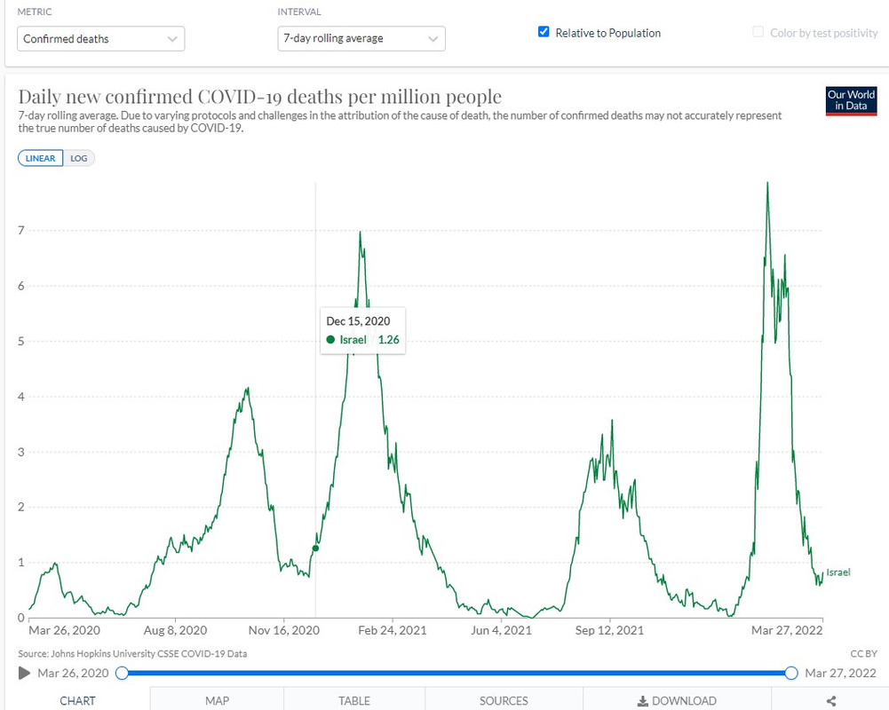Select LINEAR scale option
889x710 pixels.
tap(40, 158)
